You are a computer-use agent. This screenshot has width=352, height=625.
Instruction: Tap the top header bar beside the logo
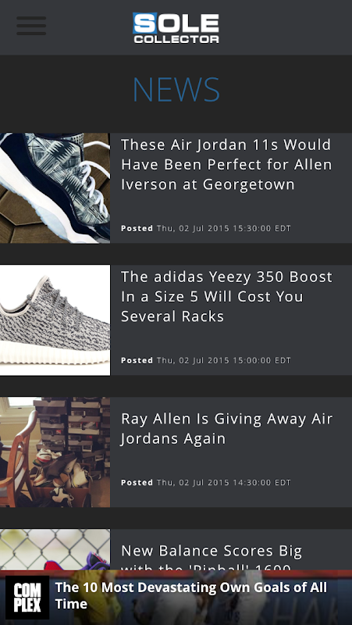coord(285,27)
